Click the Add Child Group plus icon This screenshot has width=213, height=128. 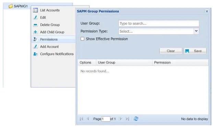click(x=35, y=32)
